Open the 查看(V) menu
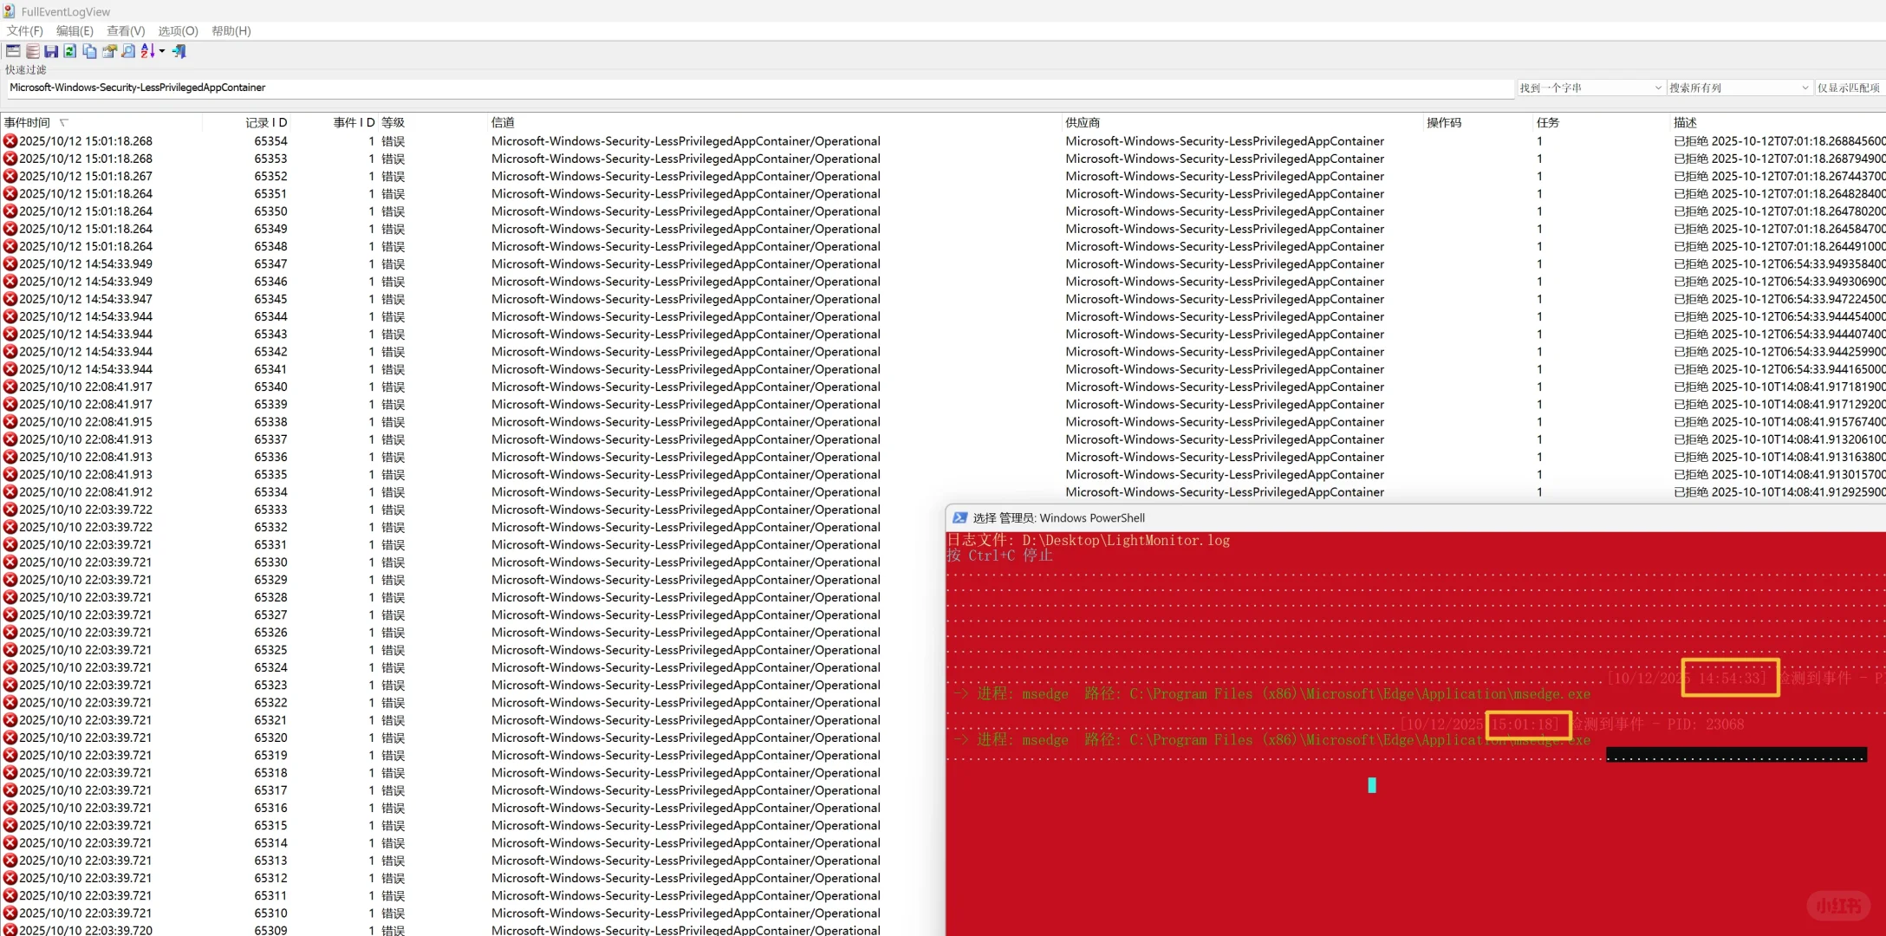Screen dimensions: 1886x936 [x=126, y=30]
